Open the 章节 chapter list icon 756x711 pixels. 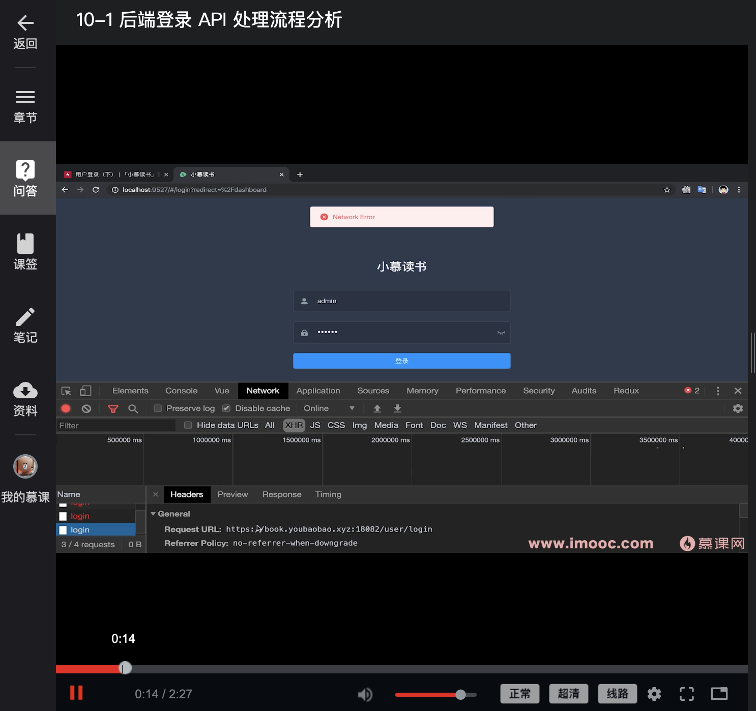tap(25, 104)
